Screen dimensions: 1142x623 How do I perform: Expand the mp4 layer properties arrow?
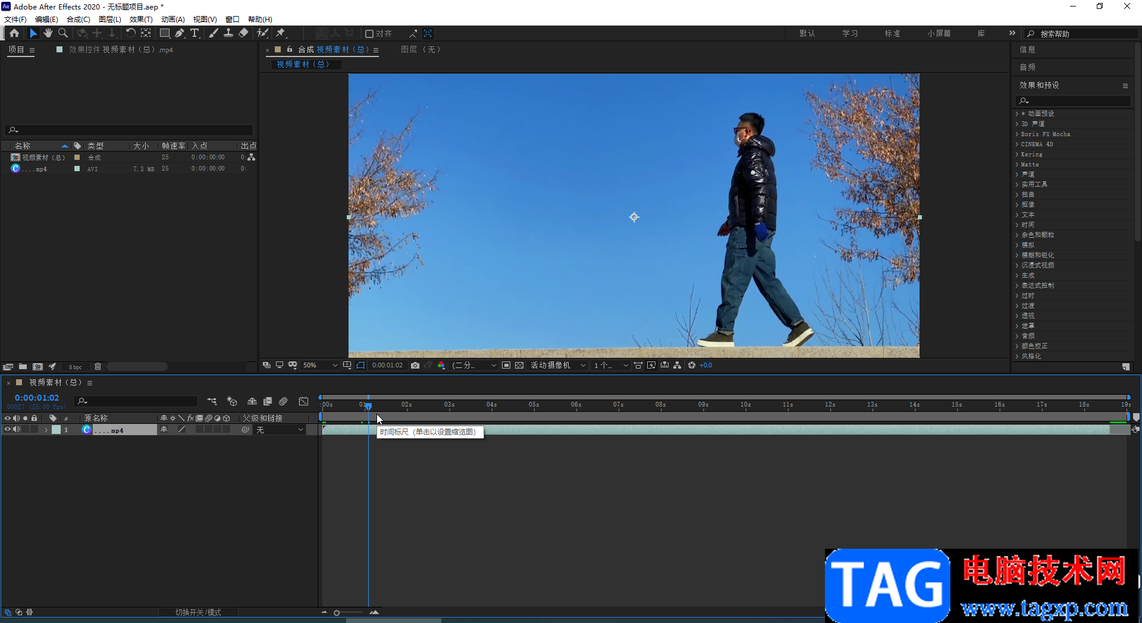46,430
